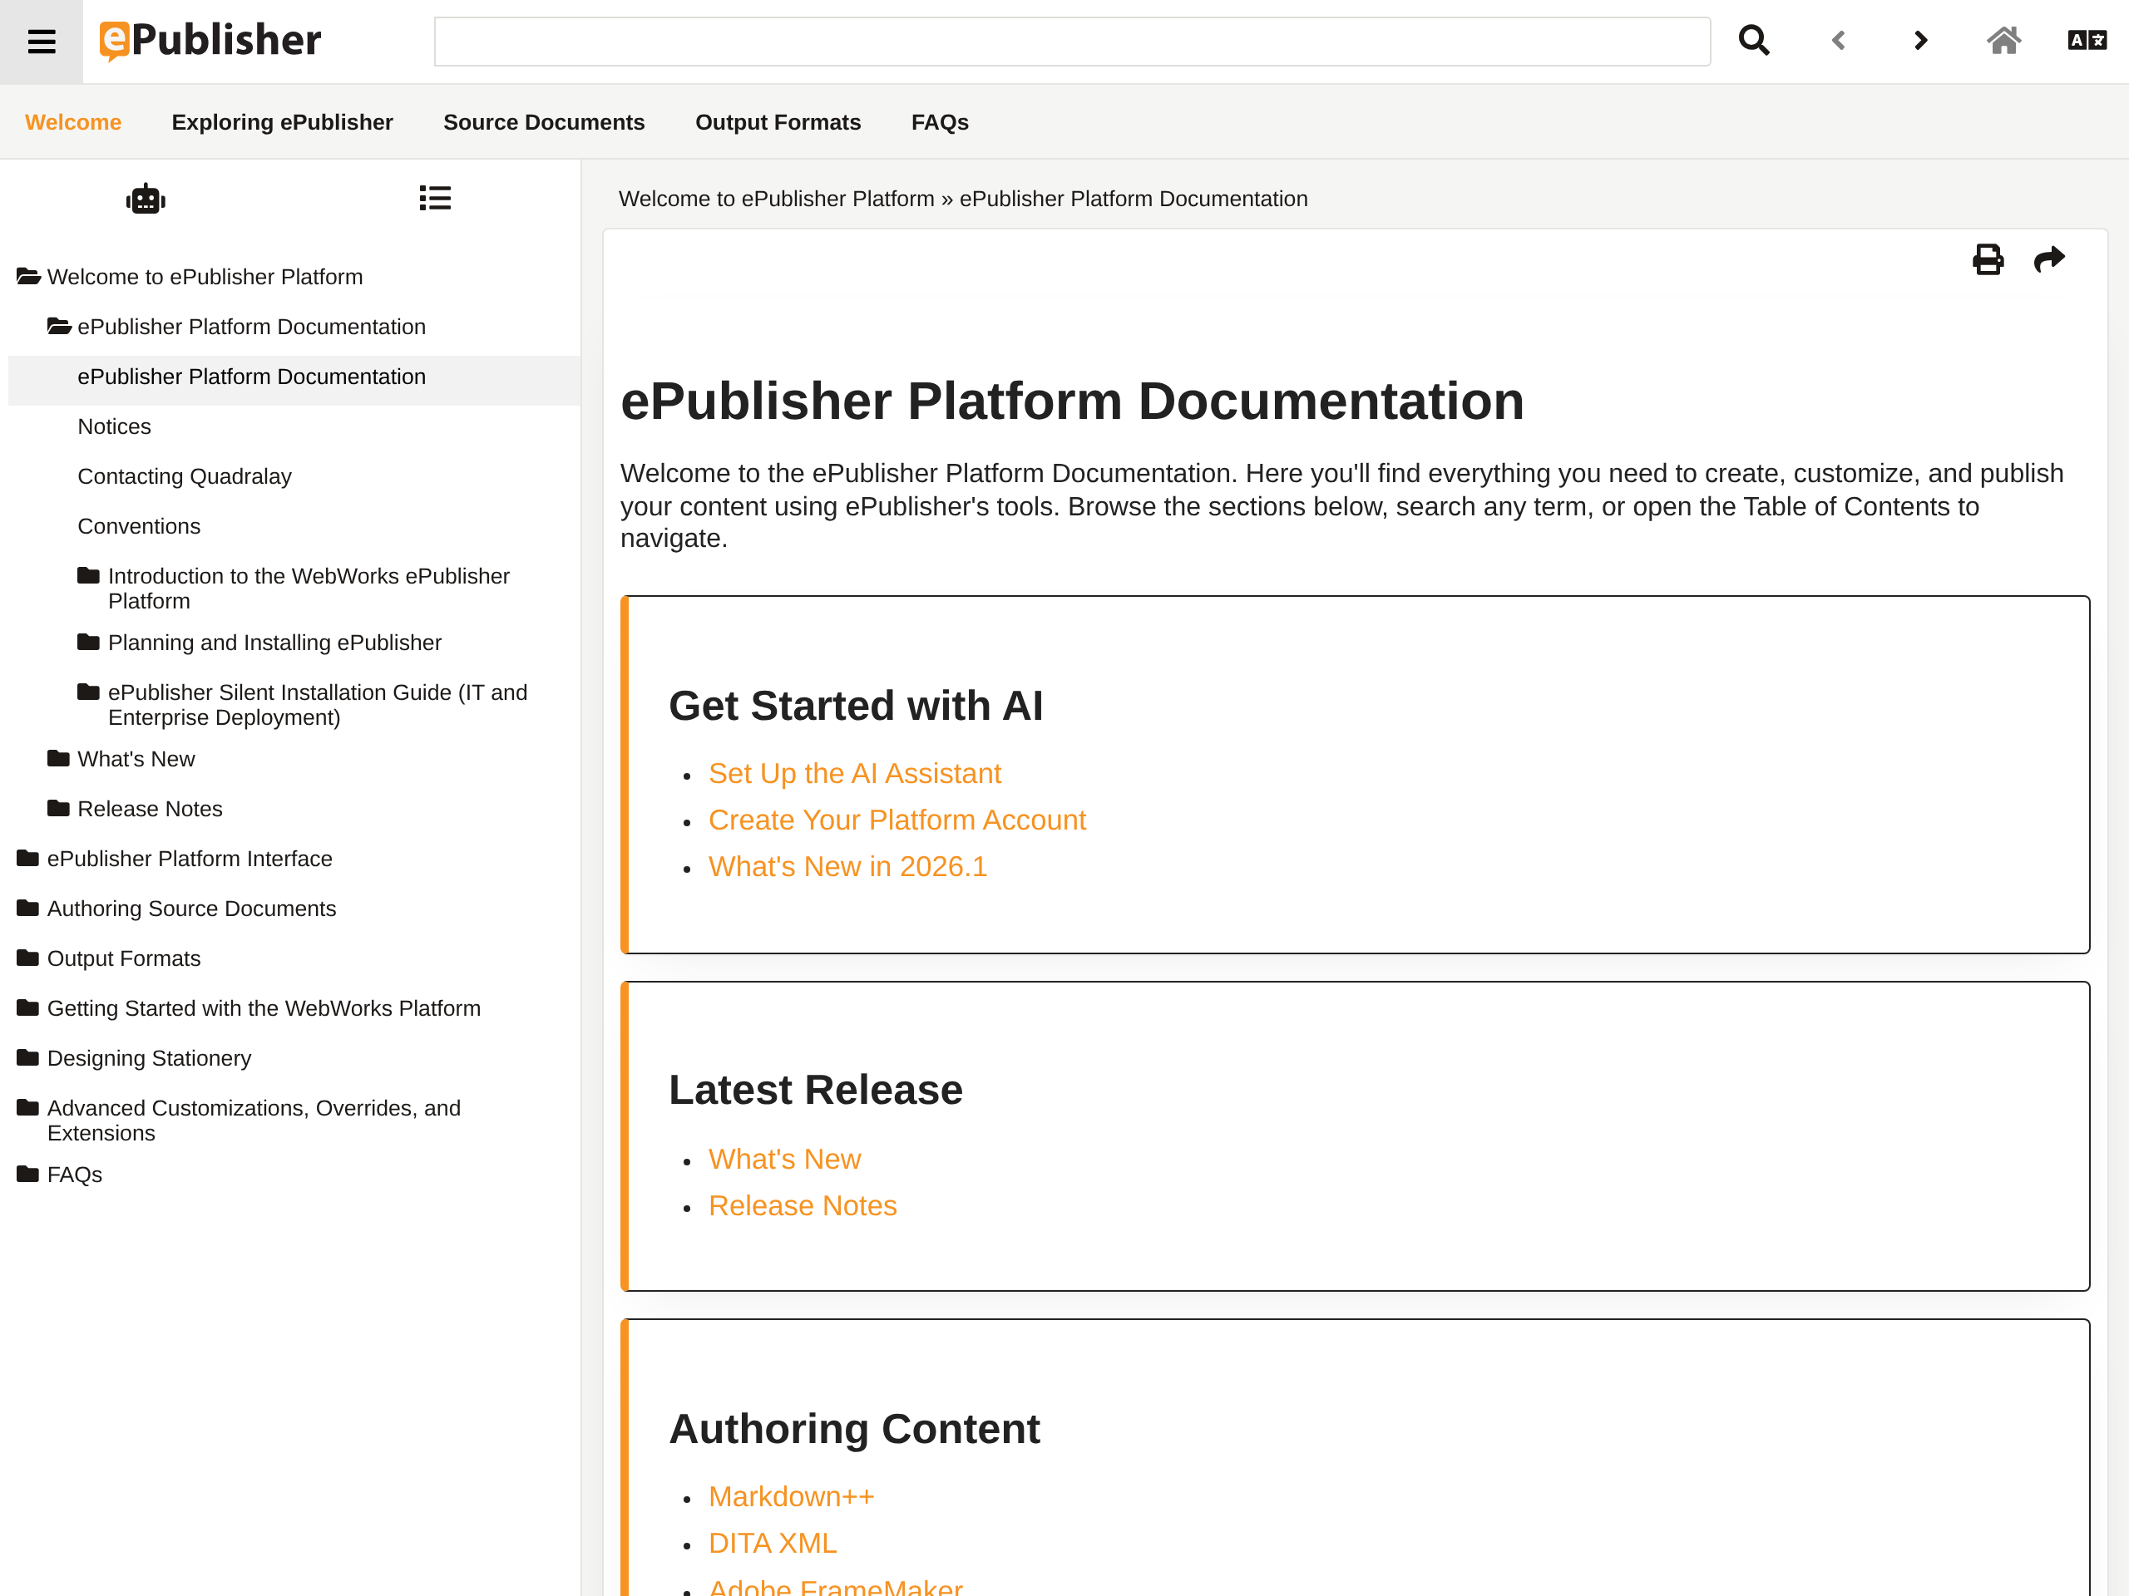
Task: Go to next page arrow
Action: tap(1921, 41)
